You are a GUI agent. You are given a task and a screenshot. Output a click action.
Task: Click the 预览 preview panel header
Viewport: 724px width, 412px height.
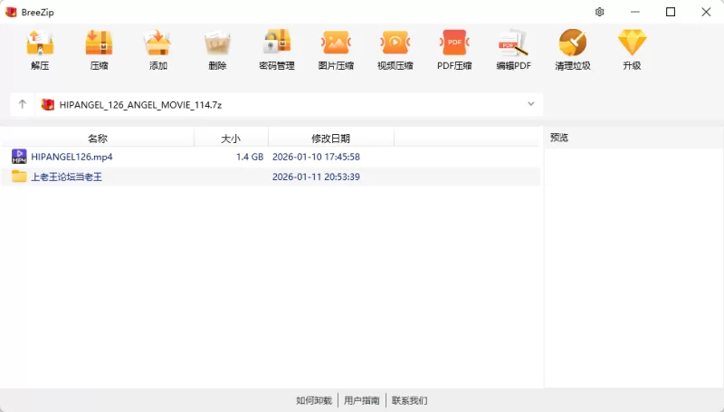559,138
